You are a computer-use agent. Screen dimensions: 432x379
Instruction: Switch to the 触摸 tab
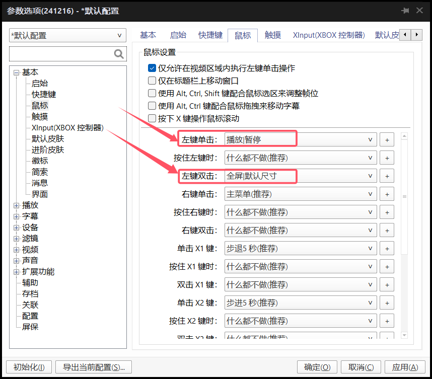click(272, 35)
